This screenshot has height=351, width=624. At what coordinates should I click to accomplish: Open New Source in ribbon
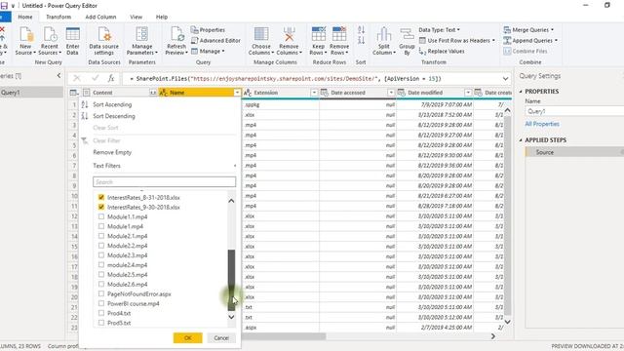(26, 41)
